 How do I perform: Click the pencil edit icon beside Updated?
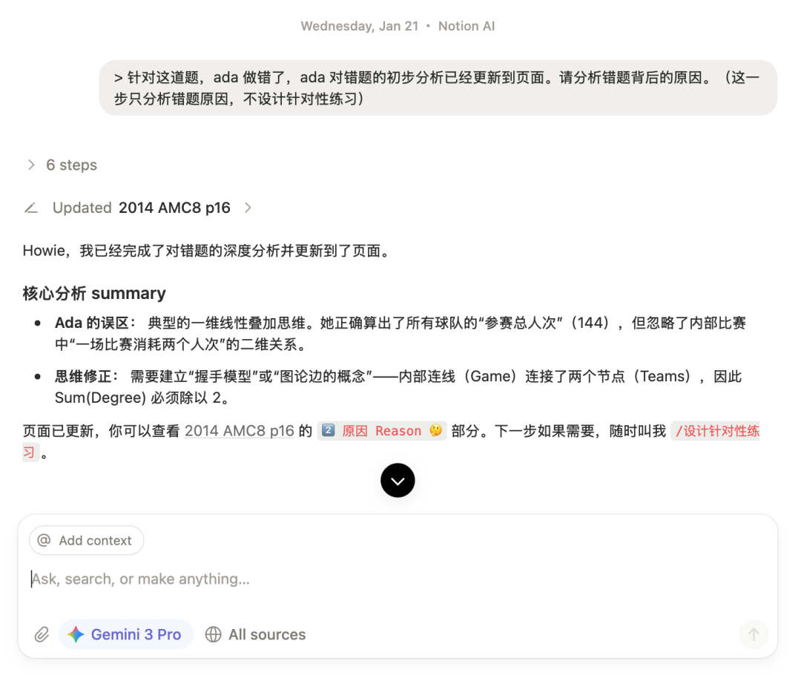pyautogui.click(x=31, y=208)
